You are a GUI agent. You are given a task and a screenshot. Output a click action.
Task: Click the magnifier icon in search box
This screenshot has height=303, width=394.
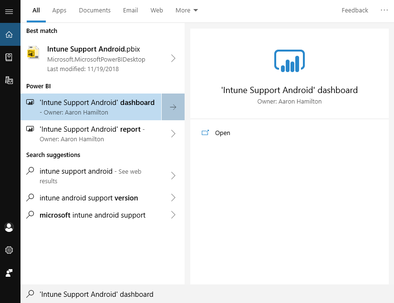30,294
